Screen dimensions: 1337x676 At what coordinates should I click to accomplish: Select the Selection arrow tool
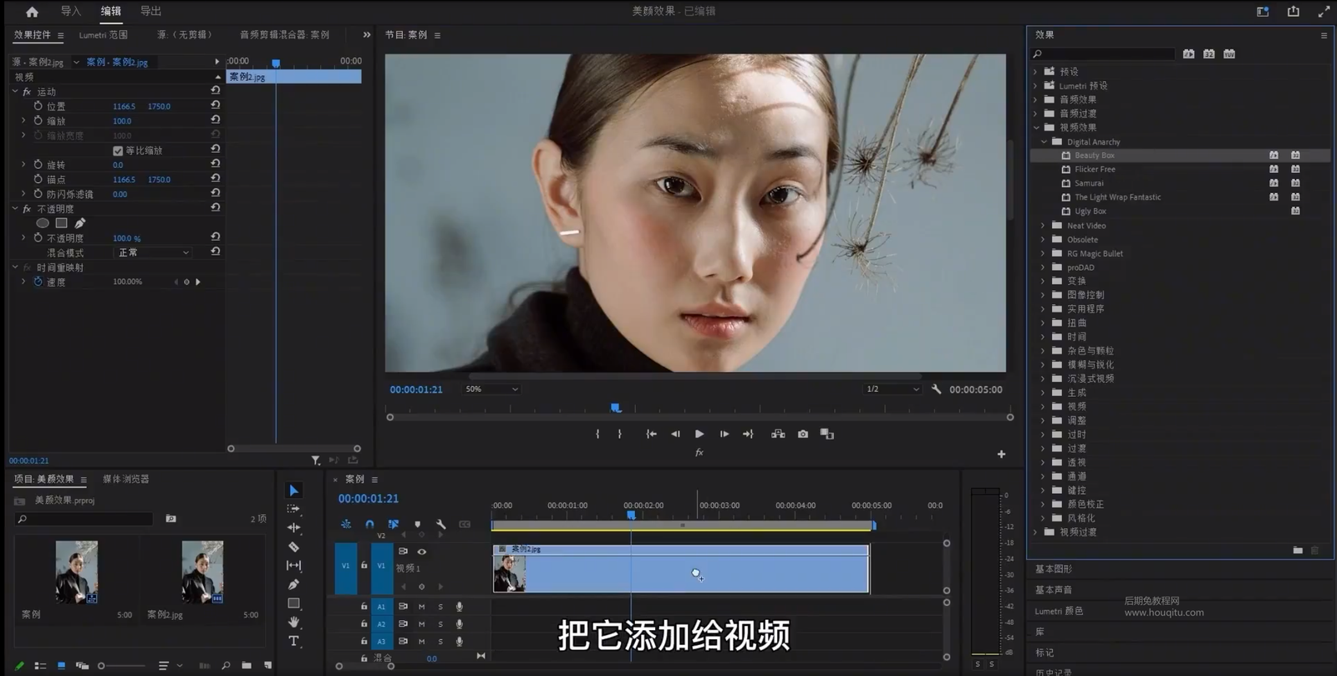pos(293,490)
